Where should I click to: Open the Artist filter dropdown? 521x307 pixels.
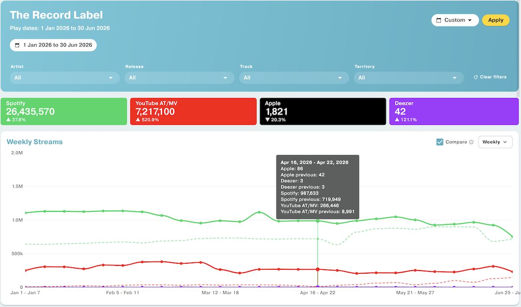(65, 78)
